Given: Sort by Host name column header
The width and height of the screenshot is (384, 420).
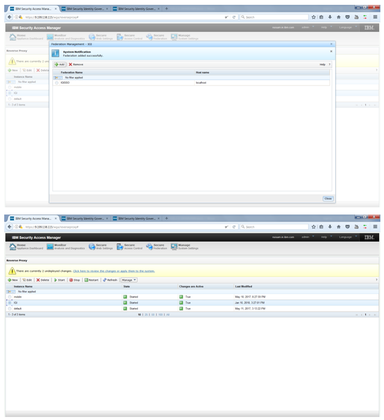Looking at the screenshot, I should click(203, 72).
